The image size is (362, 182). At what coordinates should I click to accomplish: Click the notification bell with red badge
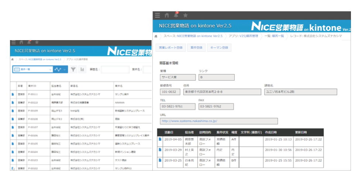coord(176,15)
